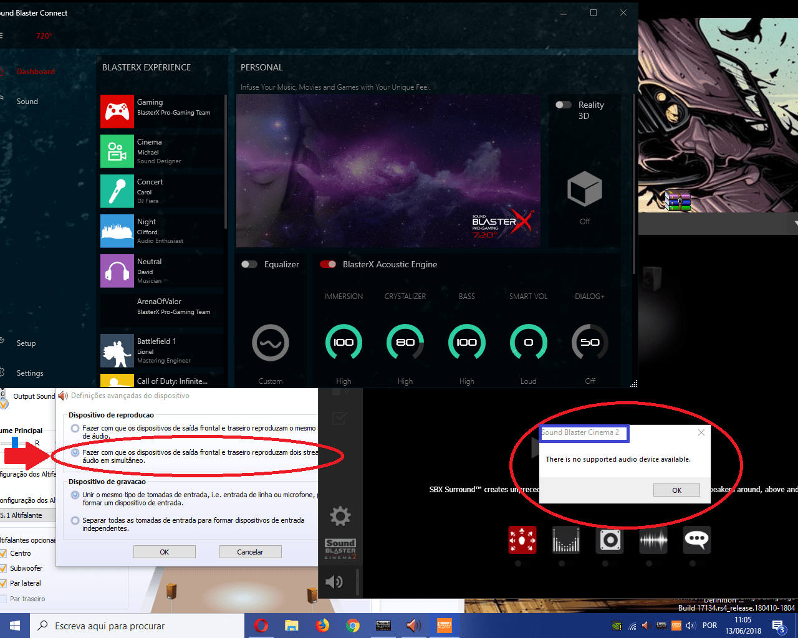
Task: Click the speaker output icon below the Cinema 2 logo
Action: [335, 581]
